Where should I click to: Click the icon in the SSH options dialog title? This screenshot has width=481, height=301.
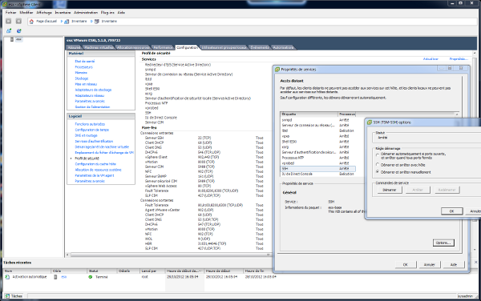370,122
